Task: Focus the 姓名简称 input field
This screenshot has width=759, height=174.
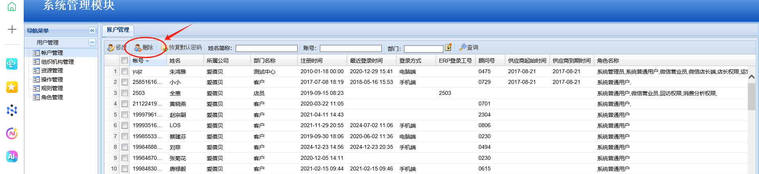Action: (266, 48)
